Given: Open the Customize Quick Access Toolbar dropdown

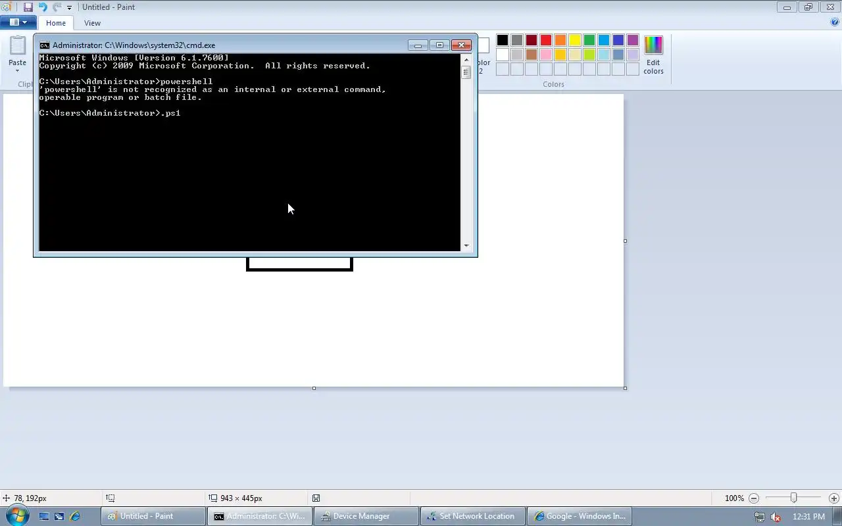Looking at the screenshot, I should [69, 8].
